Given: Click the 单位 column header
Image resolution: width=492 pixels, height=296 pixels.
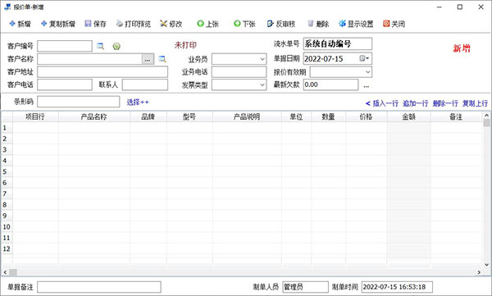Looking at the screenshot, I should click(296, 116).
